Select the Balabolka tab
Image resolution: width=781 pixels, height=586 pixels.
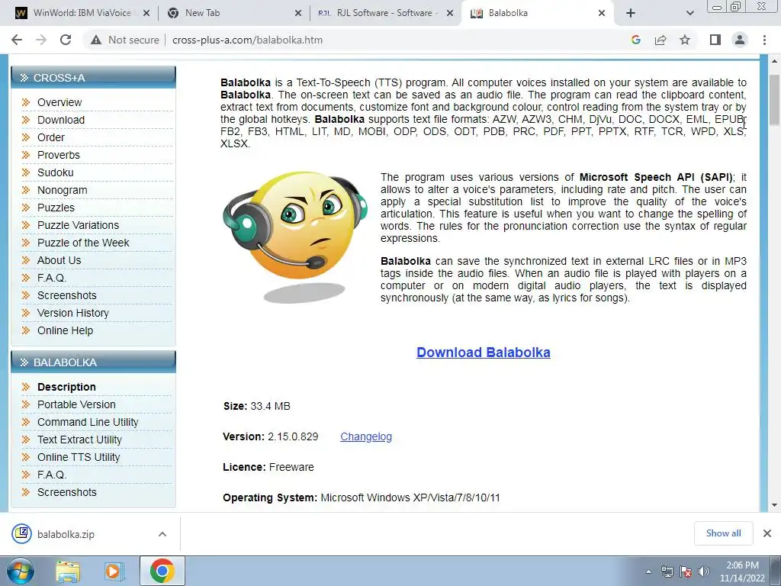pos(538,13)
